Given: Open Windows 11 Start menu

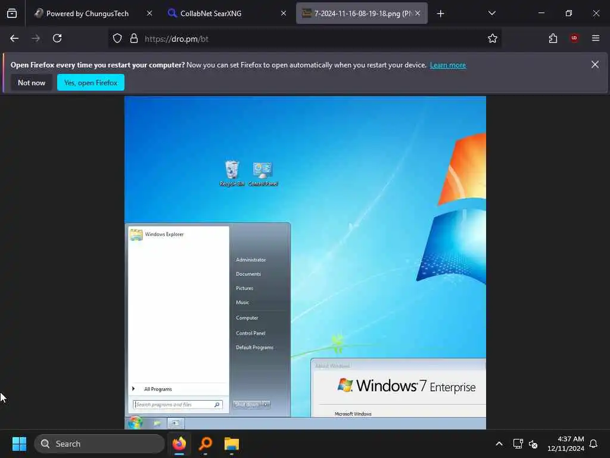Looking at the screenshot, I should coord(20,444).
